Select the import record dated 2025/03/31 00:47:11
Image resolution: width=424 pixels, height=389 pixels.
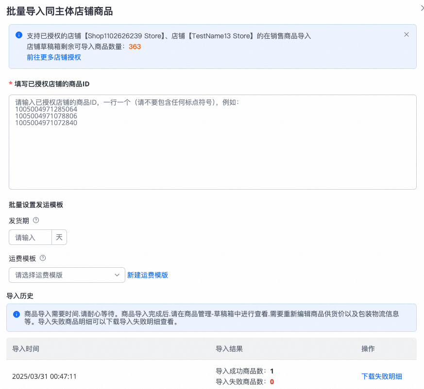44,376
